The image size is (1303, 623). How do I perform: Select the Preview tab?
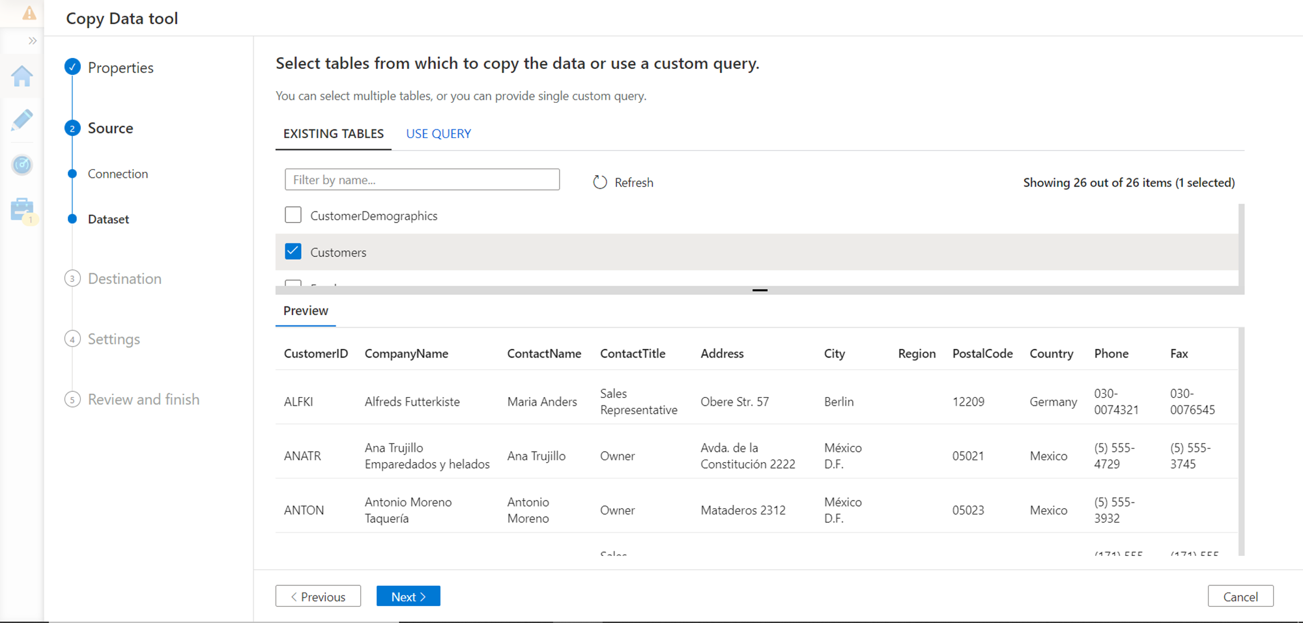point(306,311)
